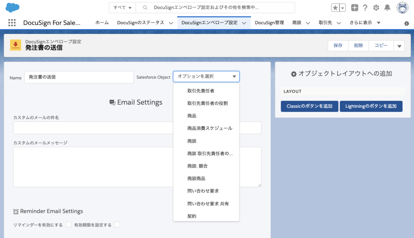Select 商品消費スケジュール option
Screen dimensions: 414x238
pos(206,128)
